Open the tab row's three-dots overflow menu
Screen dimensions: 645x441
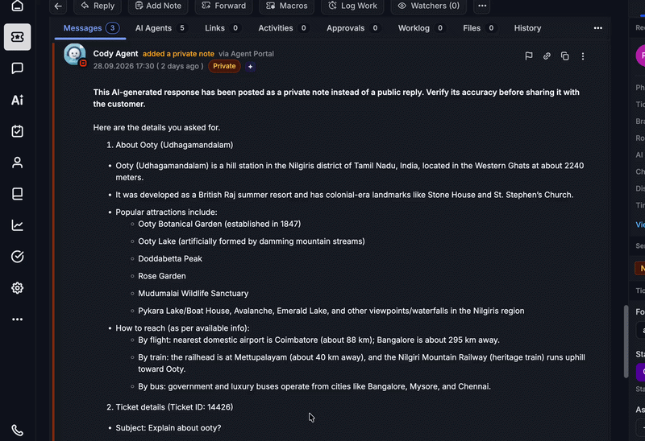click(x=597, y=28)
